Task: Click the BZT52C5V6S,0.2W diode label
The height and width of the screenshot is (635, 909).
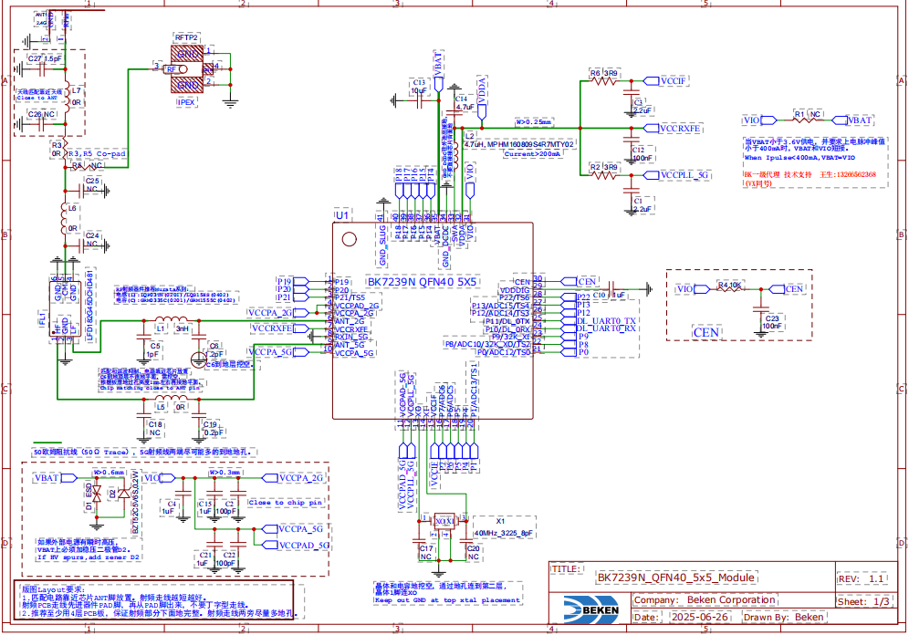Action: tap(134, 503)
